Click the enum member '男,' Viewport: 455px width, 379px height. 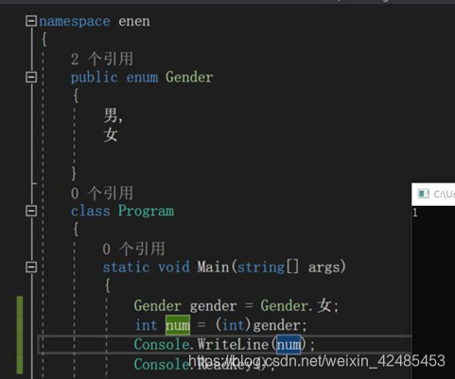pos(113,115)
